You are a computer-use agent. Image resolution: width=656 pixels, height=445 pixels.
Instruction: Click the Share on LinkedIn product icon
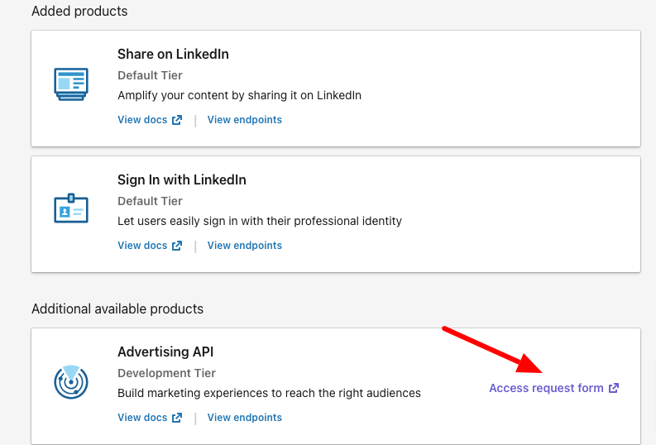[x=71, y=84]
